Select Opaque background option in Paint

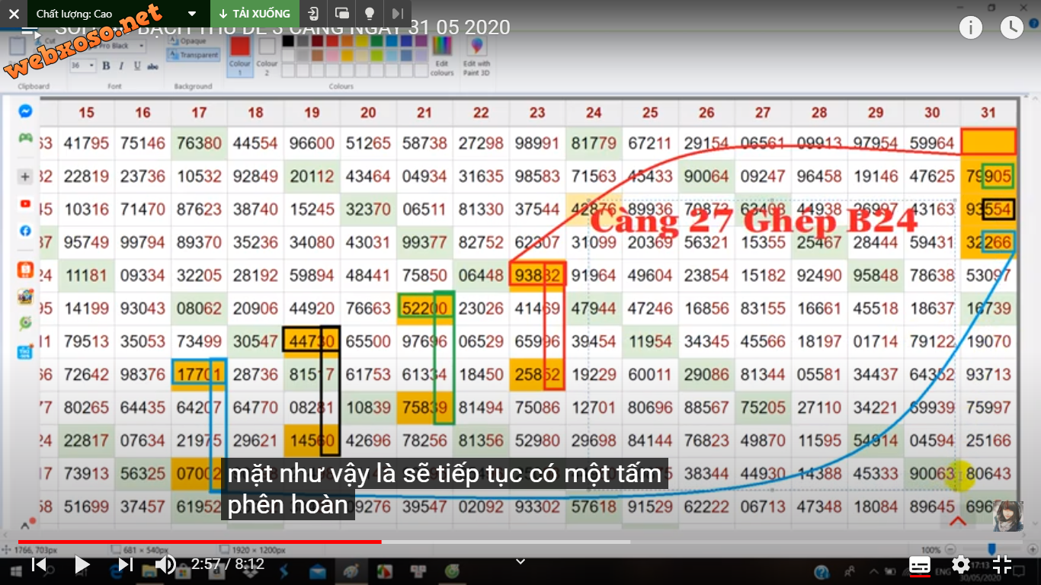(x=187, y=41)
